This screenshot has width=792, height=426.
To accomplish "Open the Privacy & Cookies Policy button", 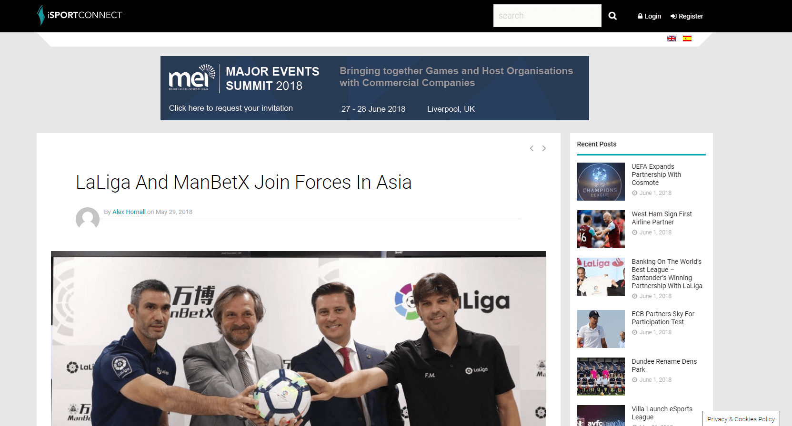I will pyautogui.click(x=741, y=419).
